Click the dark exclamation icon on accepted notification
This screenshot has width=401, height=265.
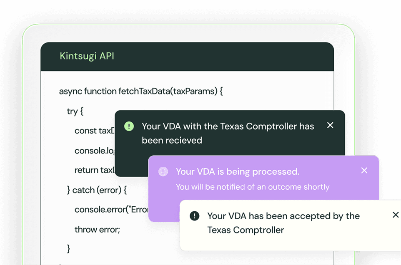[x=194, y=216]
